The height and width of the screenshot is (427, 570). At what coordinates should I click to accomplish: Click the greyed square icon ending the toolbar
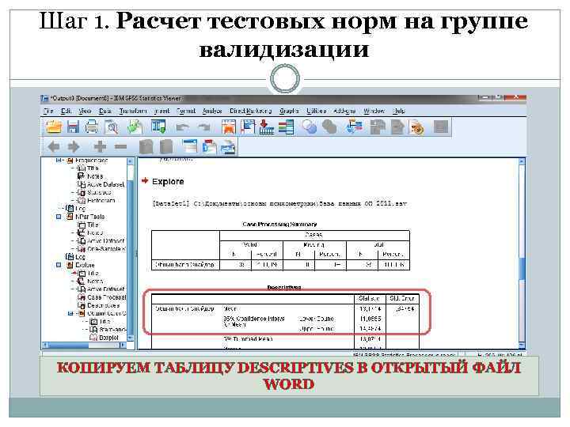pyautogui.click(x=441, y=127)
